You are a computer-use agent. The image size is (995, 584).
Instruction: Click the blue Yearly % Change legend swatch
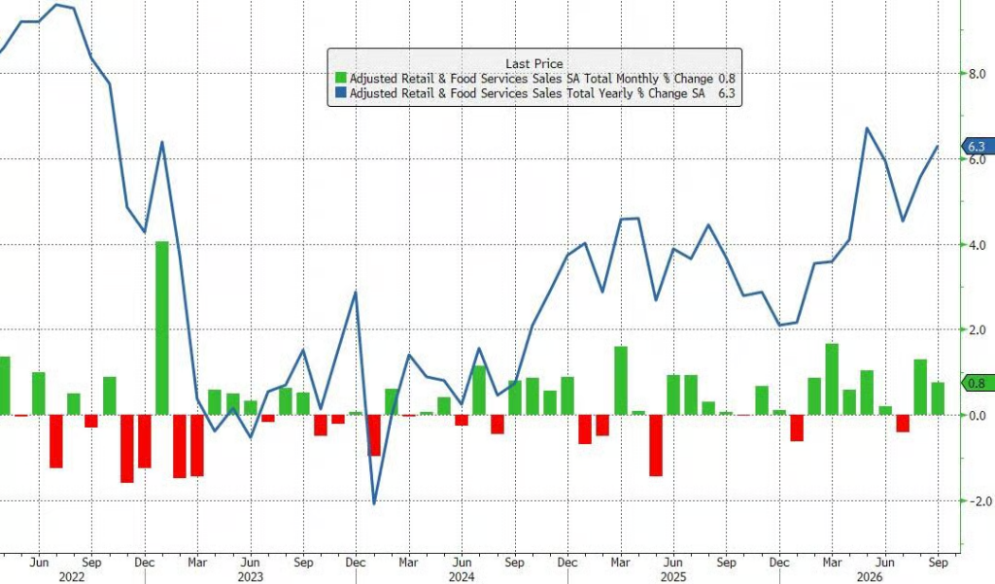(341, 93)
